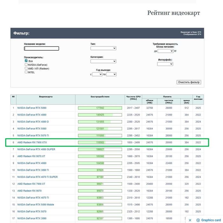223x223 pixels.
Task: Click the performance value 92107
Action: point(100,219)
